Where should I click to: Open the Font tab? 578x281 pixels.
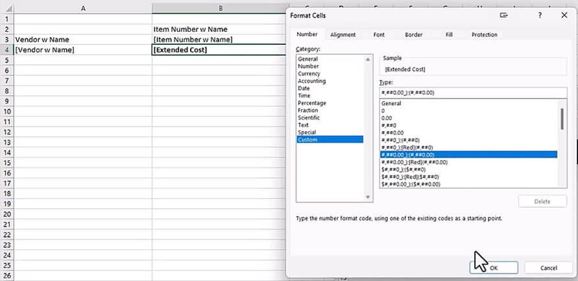pos(379,34)
